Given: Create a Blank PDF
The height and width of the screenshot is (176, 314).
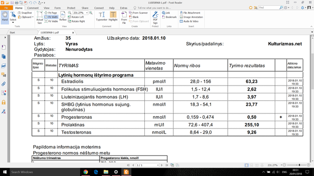Looking at the screenshot, I should 134,17.
